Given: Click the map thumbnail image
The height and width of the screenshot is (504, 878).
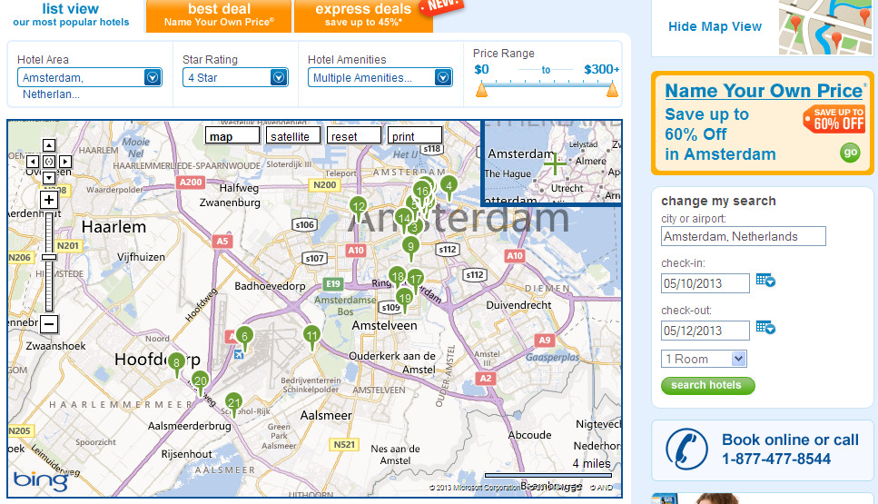Looking at the screenshot, I should tap(825, 27).
